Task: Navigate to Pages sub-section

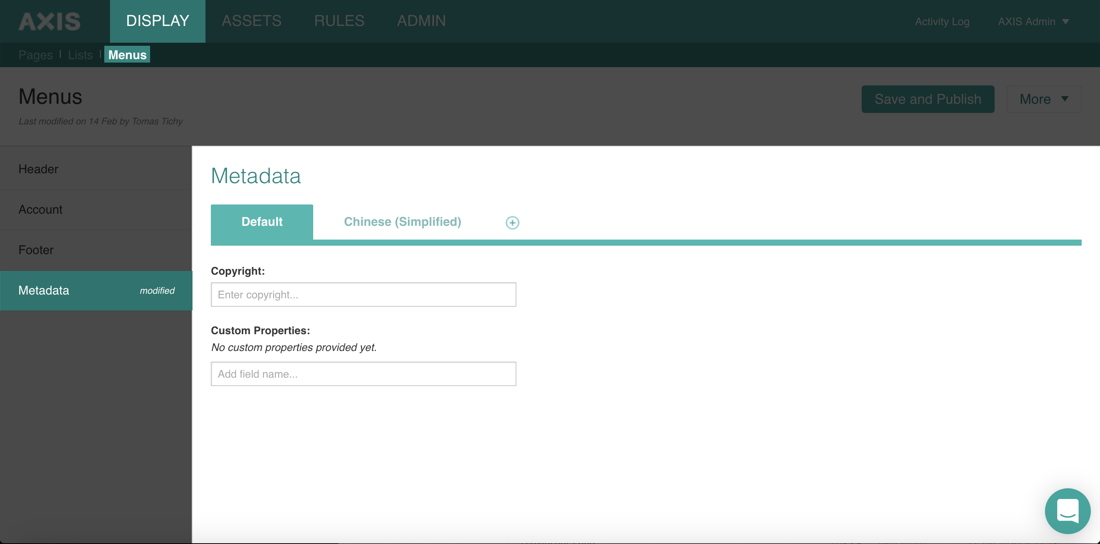Action: coord(36,55)
